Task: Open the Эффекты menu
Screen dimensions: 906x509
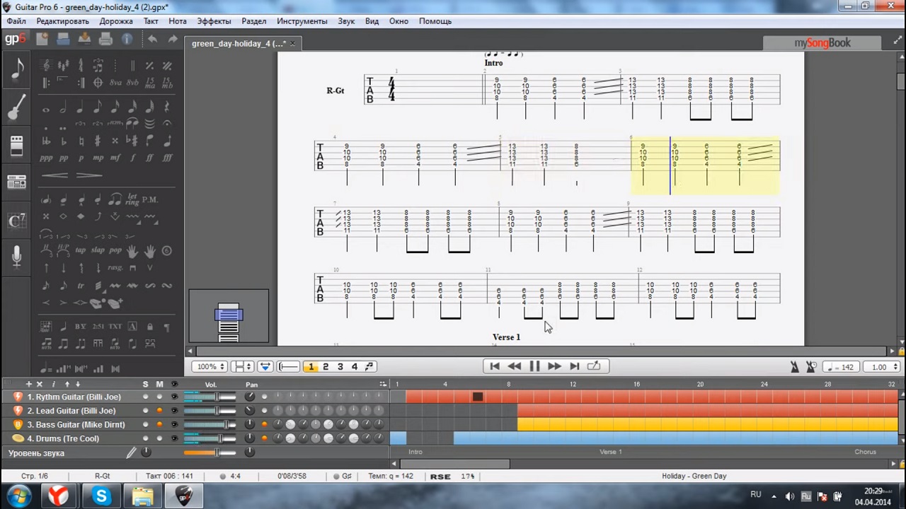Action: point(214,21)
